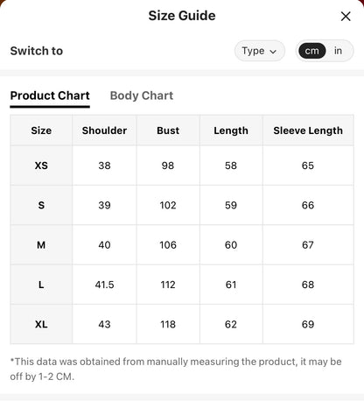Switch to the Body Chart tab
This screenshot has height=408, width=364.
coord(142,95)
